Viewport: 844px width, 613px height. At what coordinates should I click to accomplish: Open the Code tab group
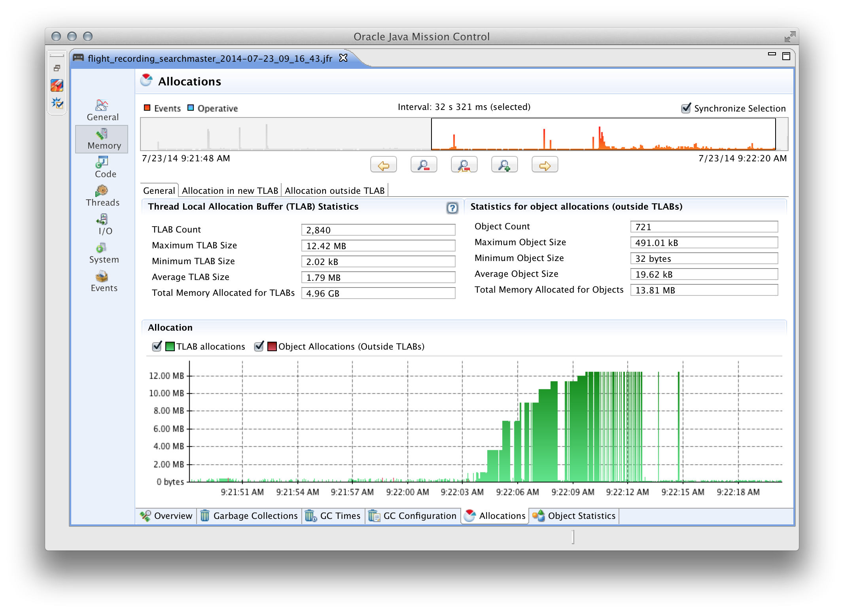[x=102, y=167]
